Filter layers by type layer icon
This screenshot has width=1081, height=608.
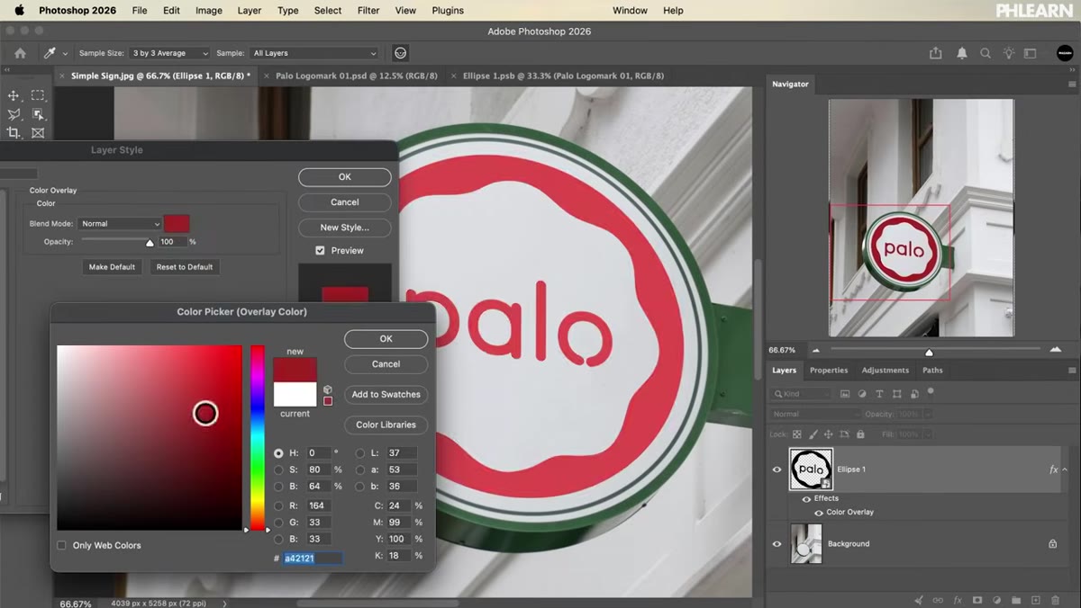tap(879, 394)
